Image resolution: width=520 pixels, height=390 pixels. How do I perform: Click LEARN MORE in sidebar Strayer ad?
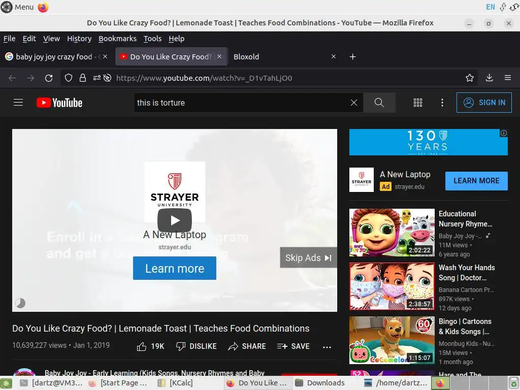click(x=476, y=181)
